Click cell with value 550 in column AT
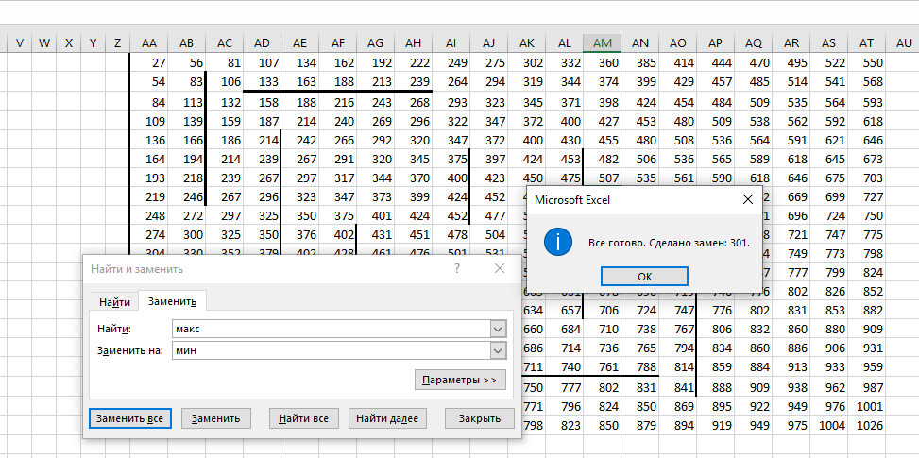Image resolution: width=919 pixels, height=458 pixels. [x=866, y=63]
